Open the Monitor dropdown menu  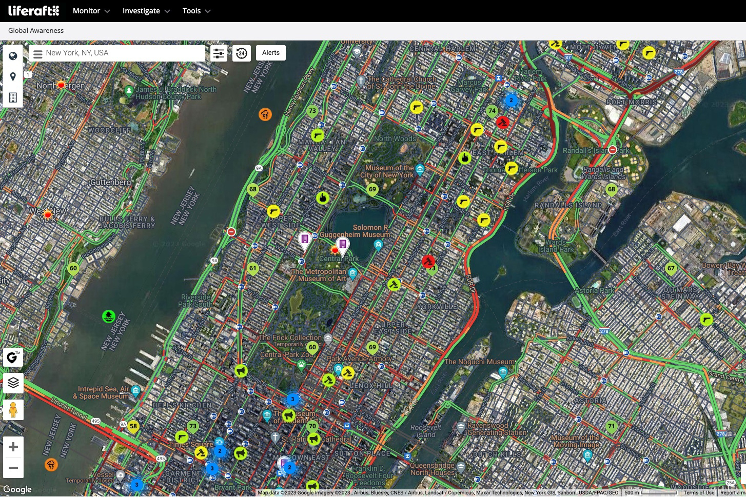pos(91,11)
